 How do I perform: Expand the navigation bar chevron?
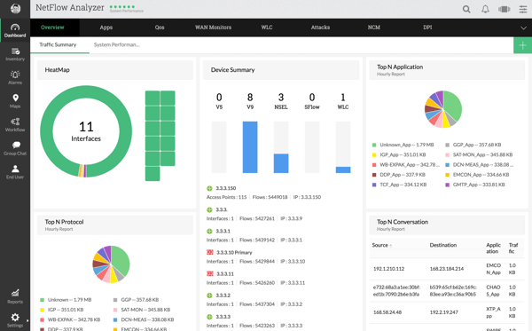[x=523, y=28]
